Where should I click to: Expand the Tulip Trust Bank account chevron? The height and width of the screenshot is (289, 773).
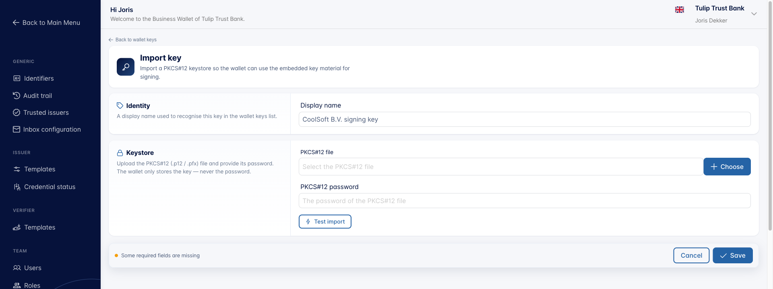(x=754, y=14)
